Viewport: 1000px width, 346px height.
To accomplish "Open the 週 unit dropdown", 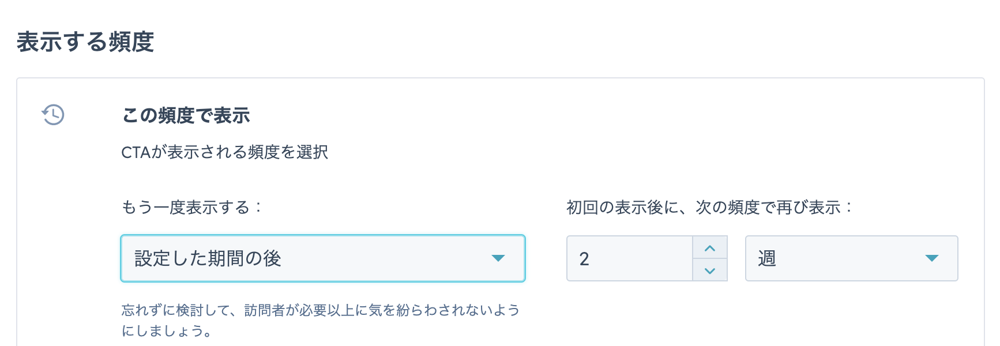I will [x=851, y=258].
